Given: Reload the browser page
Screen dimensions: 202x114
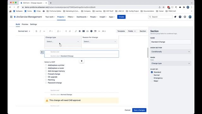Looking at the screenshot, I should pos(18,7).
